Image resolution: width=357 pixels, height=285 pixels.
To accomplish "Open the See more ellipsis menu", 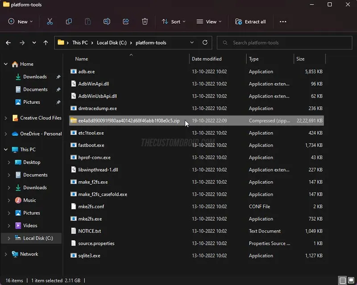I will [x=283, y=21].
